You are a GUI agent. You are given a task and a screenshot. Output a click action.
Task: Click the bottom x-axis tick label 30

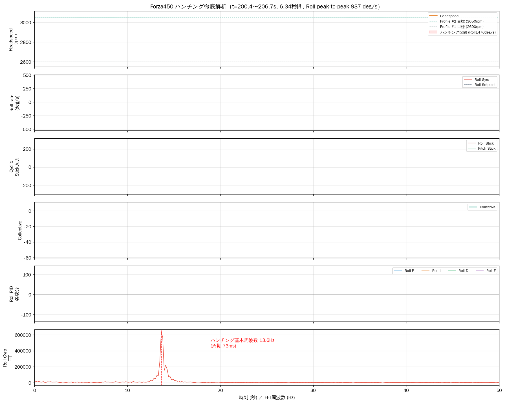tap(313, 391)
